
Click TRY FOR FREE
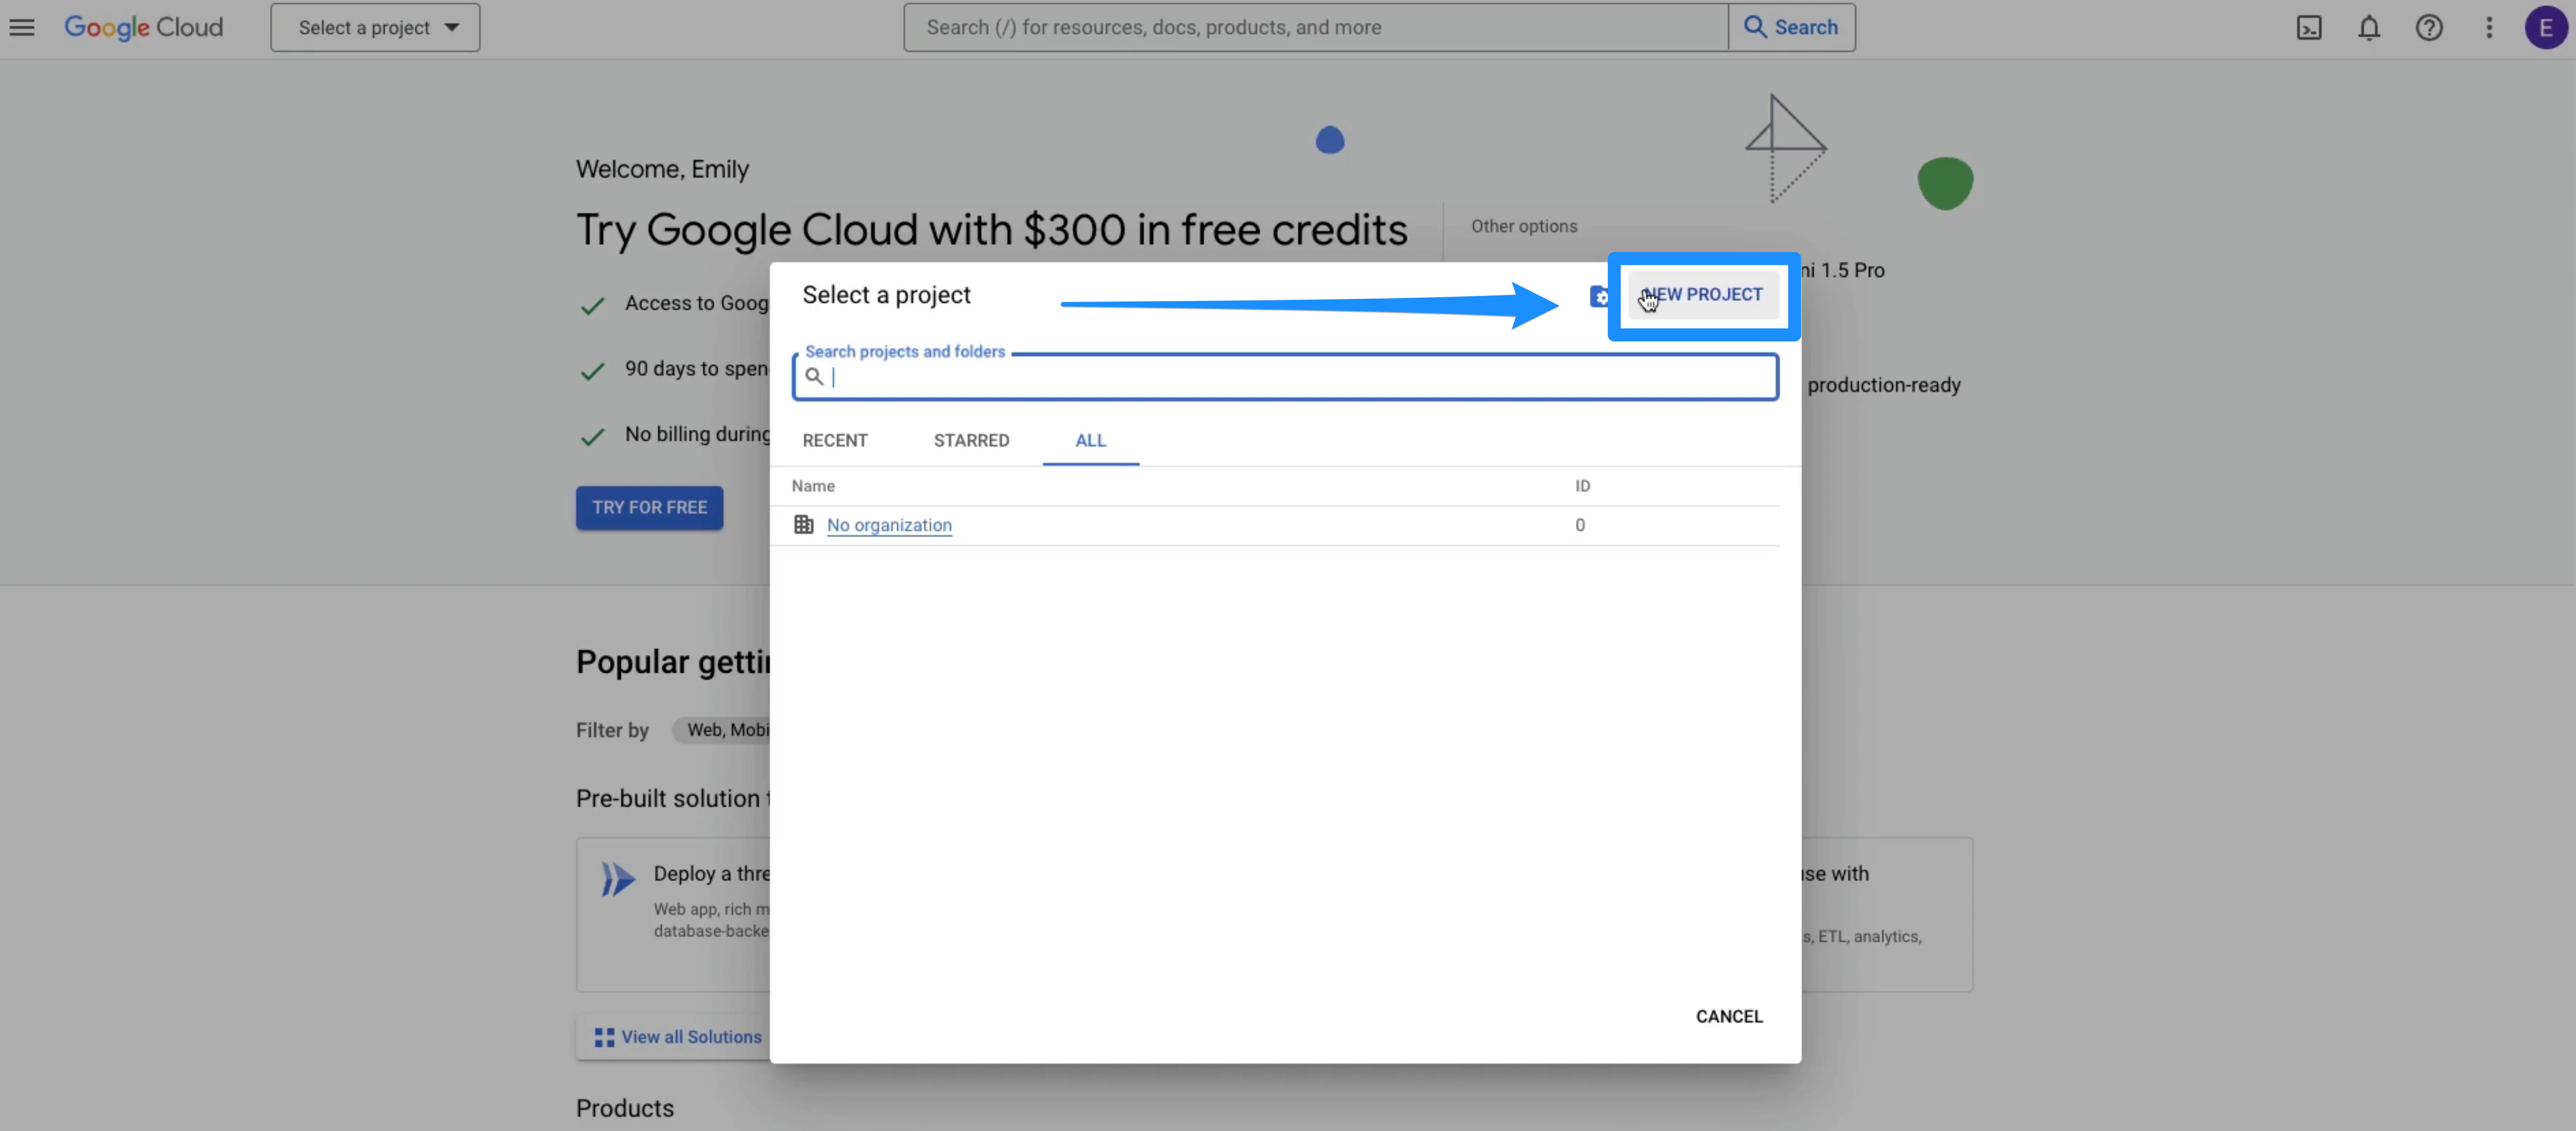[649, 507]
